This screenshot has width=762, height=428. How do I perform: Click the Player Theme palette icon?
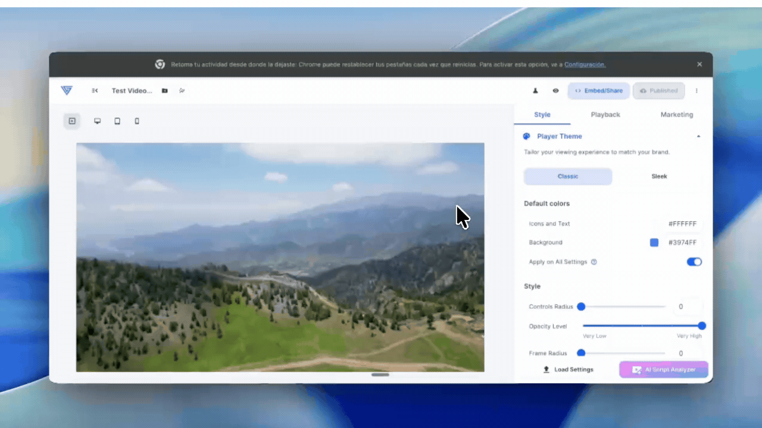pyautogui.click(x=526, y=136)
